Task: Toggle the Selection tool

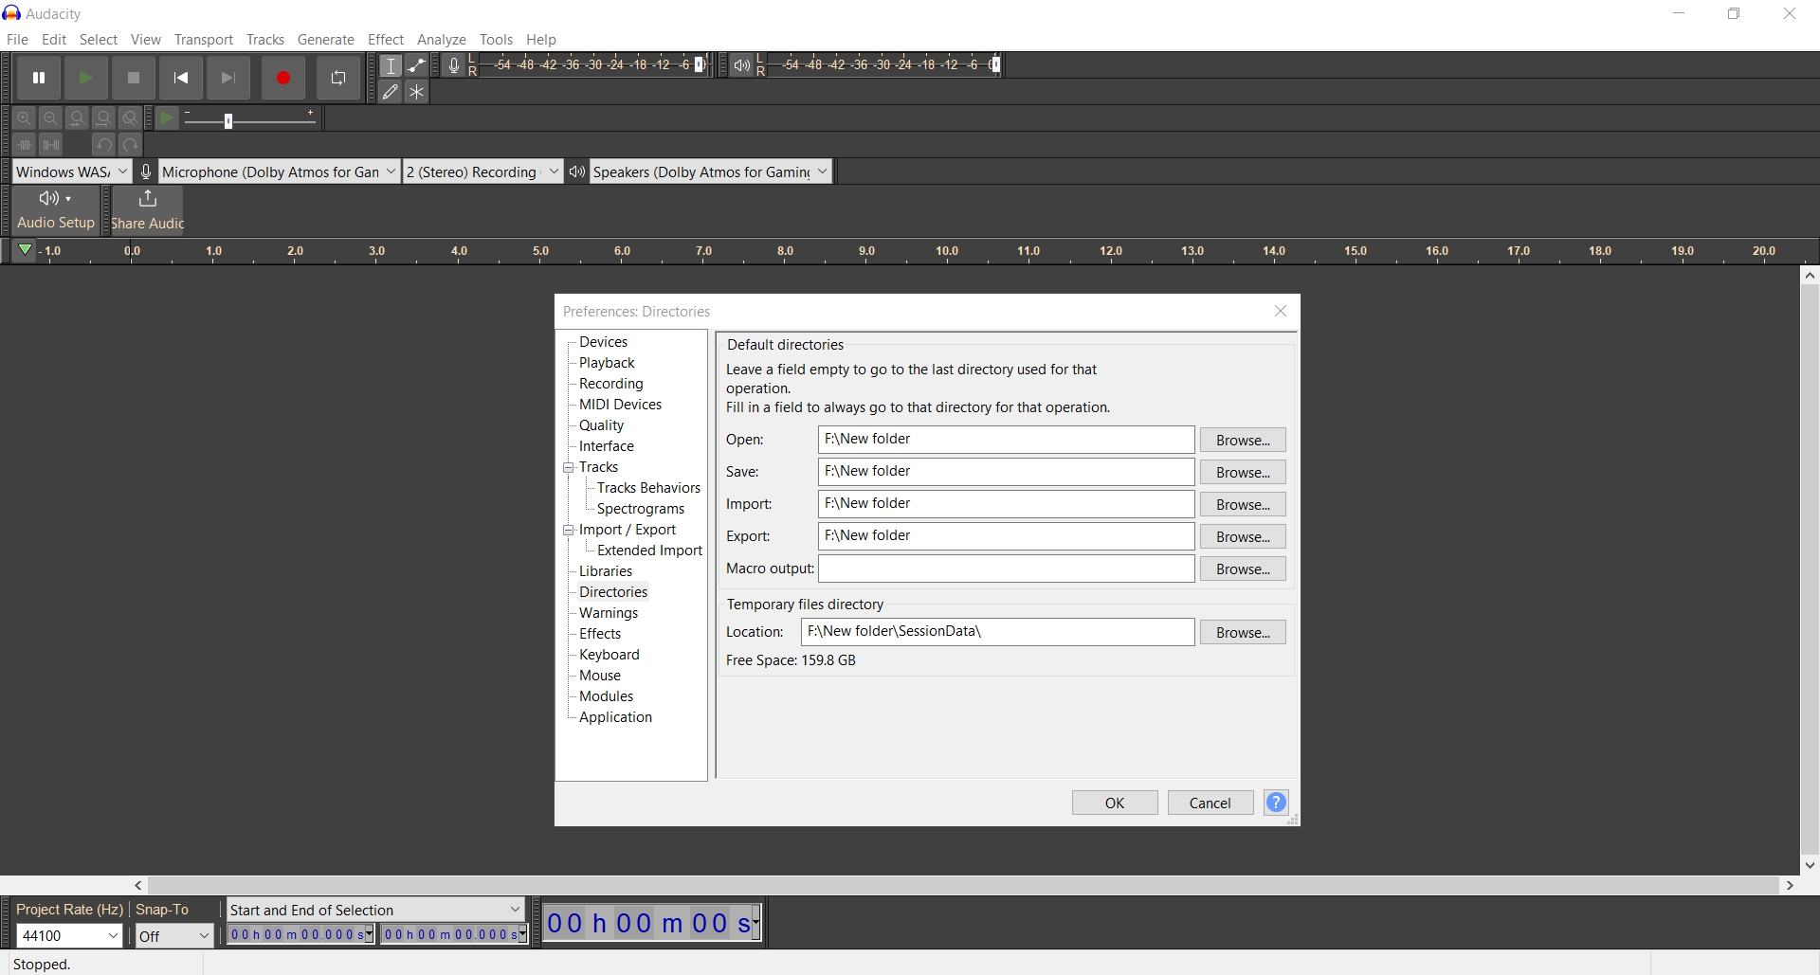Action: (x=391, y=65)
